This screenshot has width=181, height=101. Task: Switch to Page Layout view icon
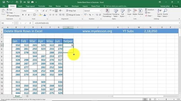pos(150,99)
